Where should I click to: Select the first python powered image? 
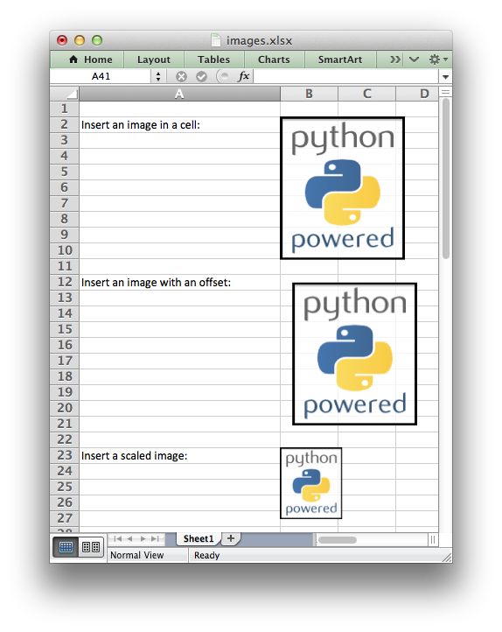(342, 188)
